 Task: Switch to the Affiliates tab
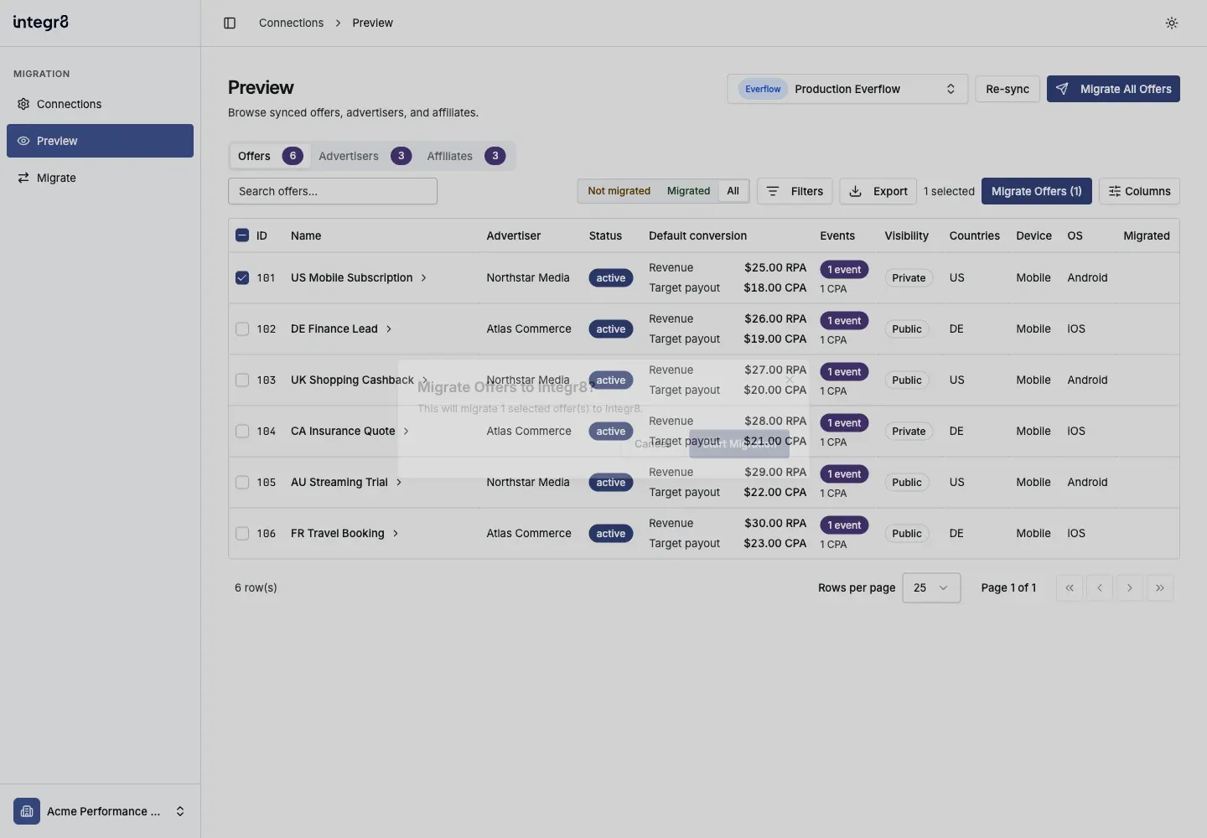click(466, 156)
